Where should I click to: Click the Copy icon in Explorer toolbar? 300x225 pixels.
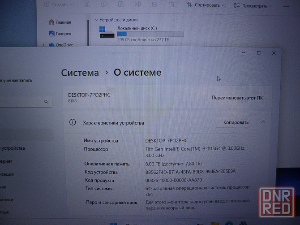[104, 4]
